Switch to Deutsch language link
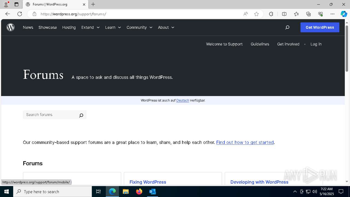The image size is (350, 197). coord(183,100)
